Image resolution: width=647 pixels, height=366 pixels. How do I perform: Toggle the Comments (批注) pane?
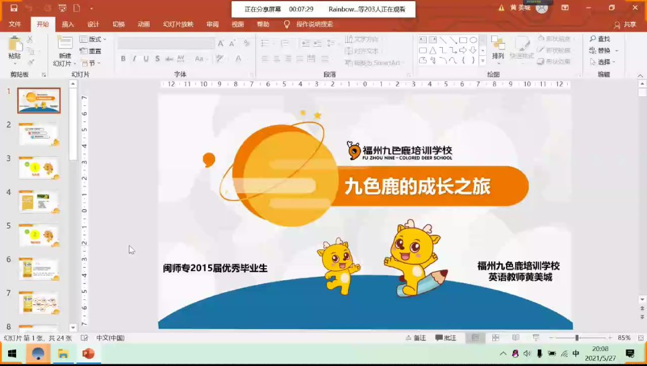(446, 338)
